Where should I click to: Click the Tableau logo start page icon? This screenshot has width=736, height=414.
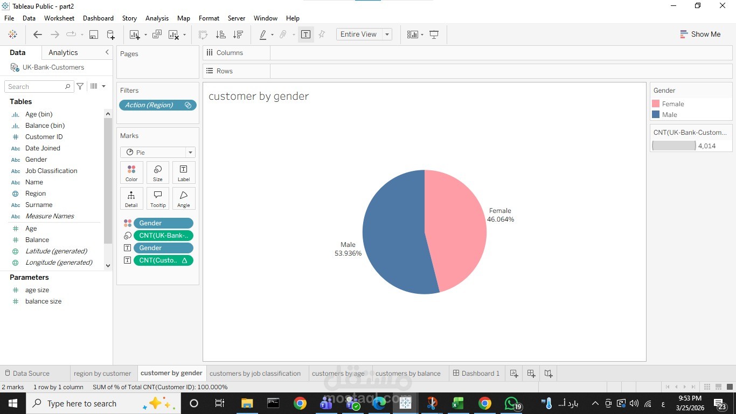(x=12, y=34)
